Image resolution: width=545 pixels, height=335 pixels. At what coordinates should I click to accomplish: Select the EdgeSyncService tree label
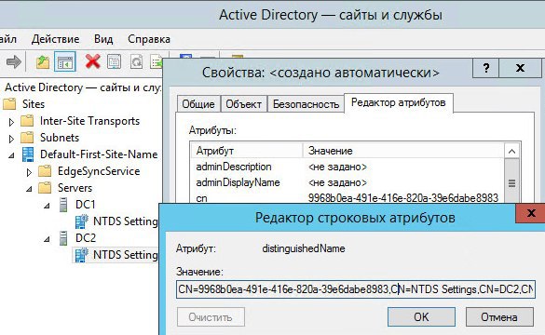(x=99, y=171)
